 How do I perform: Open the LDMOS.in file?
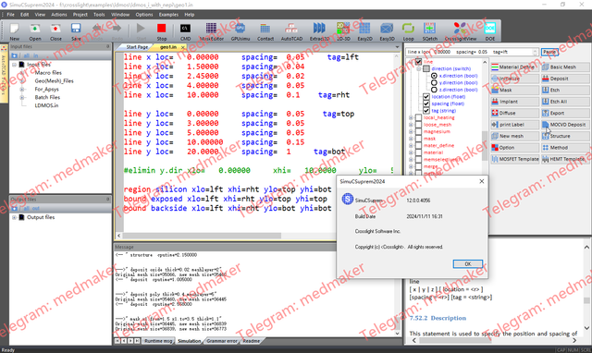(x=46, y=105)
